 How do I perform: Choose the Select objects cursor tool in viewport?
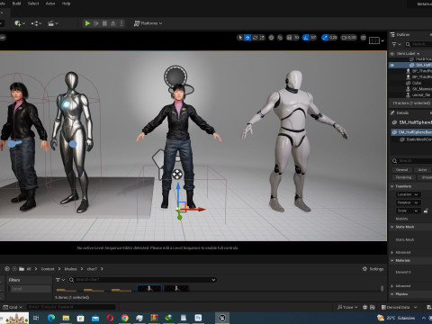pos(240,38)
